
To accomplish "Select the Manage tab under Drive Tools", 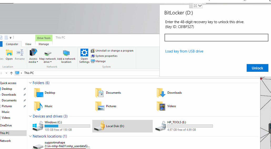I will [x=44, y=44].
